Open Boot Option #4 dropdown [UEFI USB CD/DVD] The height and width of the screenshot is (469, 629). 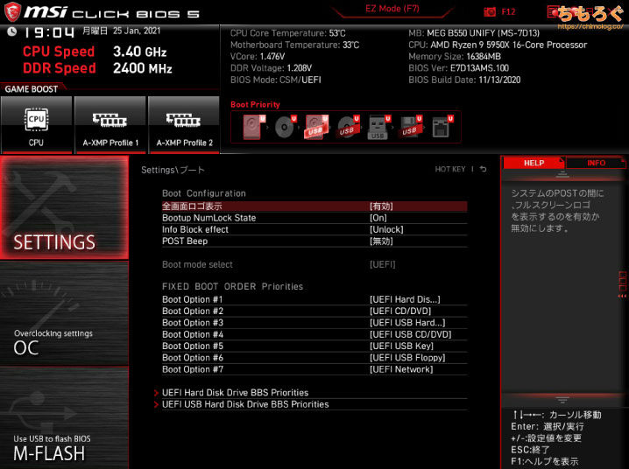[410, 334]
